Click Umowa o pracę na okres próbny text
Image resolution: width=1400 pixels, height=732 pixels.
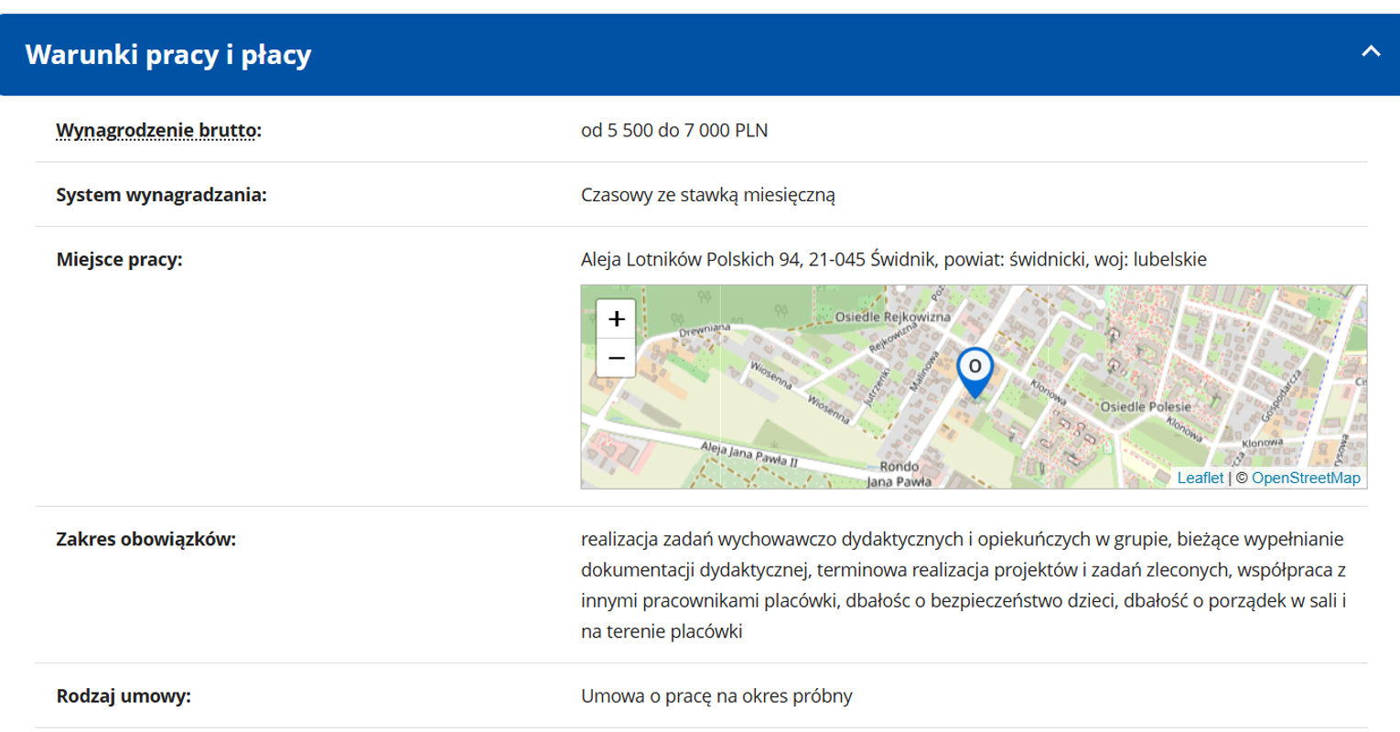(x=716, y=695)
